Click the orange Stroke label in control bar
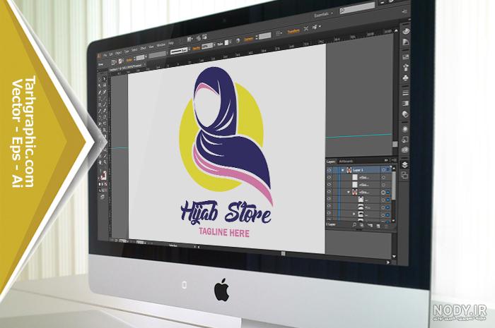This screenshot has width=495, height=328. 129,60
